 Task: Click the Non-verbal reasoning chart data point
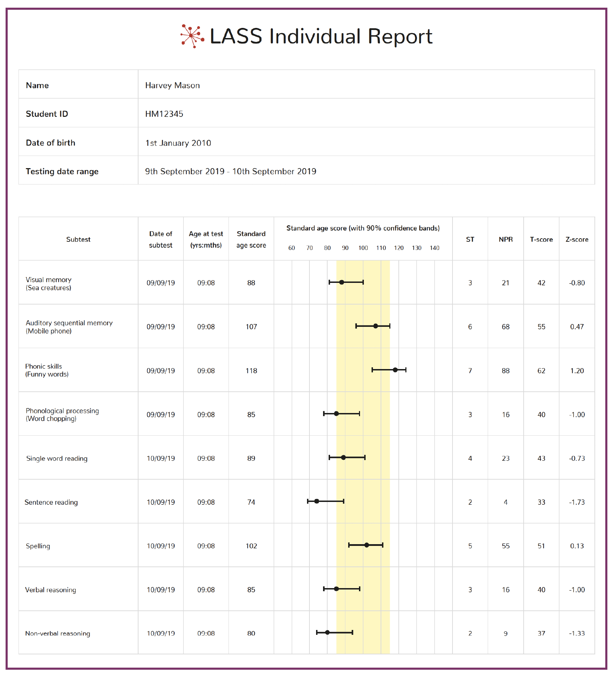click(x=327, y=632)
